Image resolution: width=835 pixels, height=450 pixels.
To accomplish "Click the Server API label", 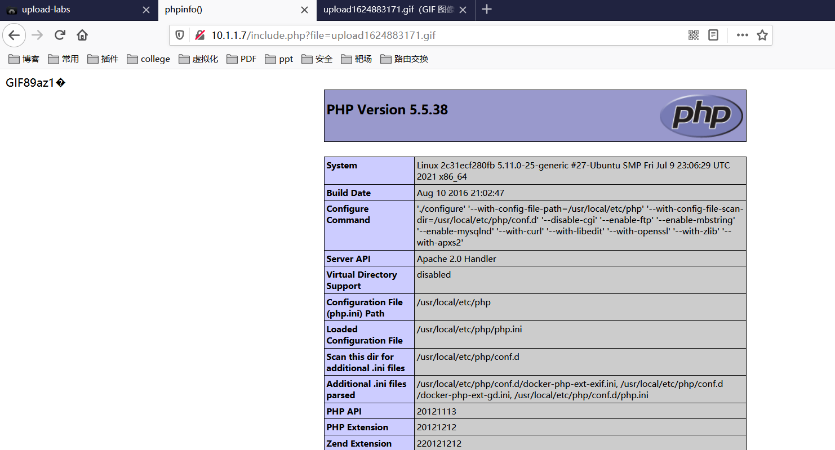I will coord(349,259).
